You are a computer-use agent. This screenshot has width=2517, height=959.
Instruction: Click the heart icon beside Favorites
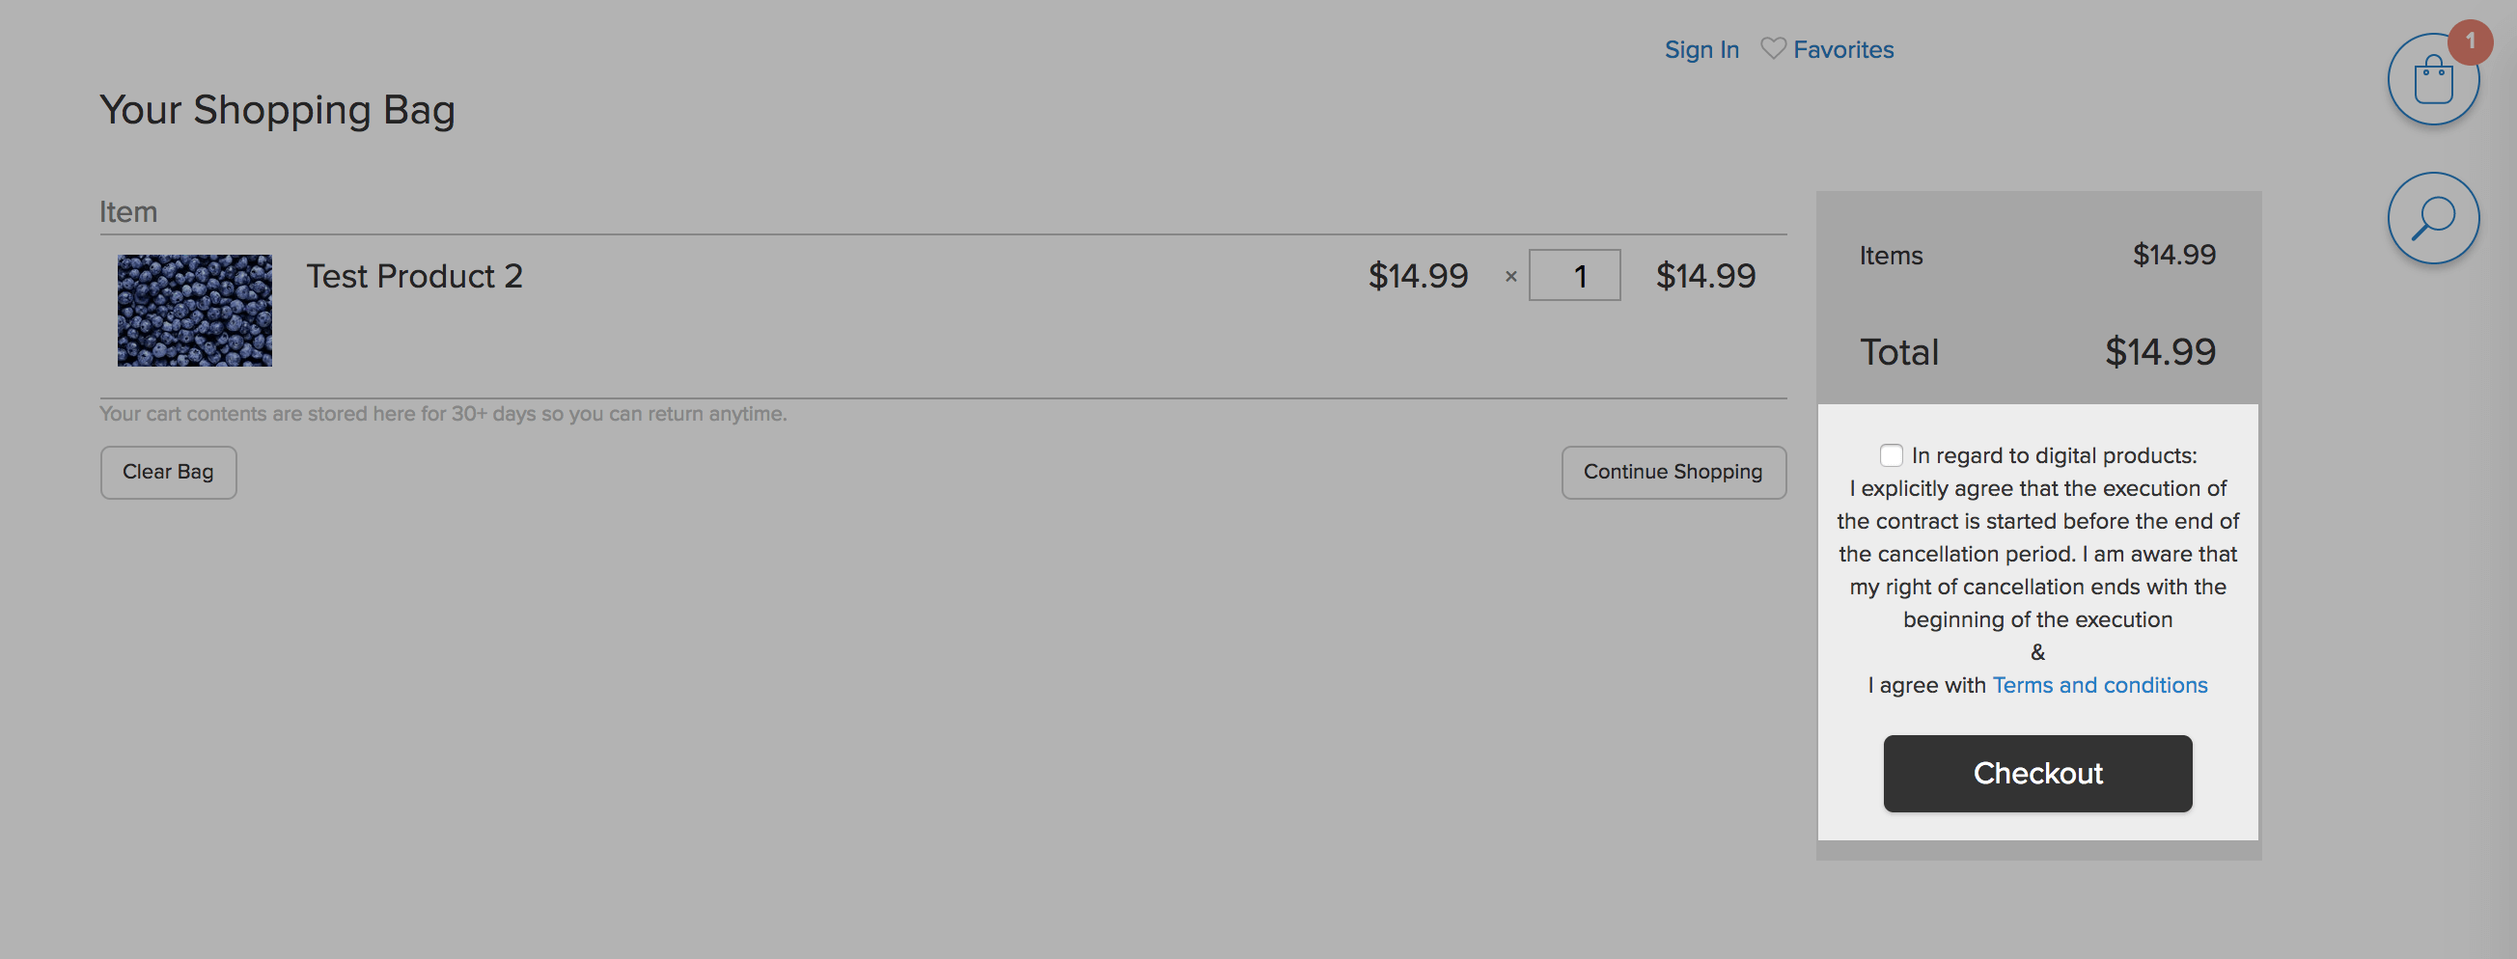[1773, 49]
